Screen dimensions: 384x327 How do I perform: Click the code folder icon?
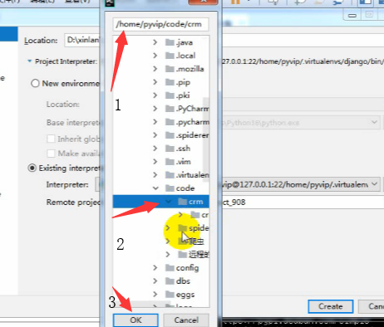170,188
